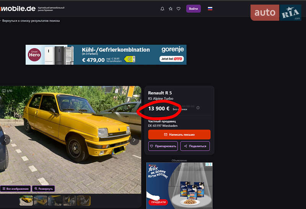
Task: Open the Gorenje Kühl-/Gefrierkombination banner ad
Action: coord(106,55)
